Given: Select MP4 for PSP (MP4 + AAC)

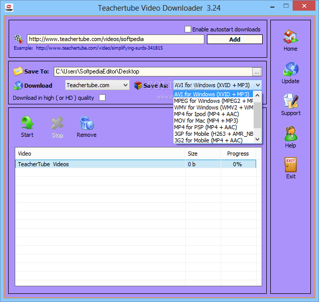Looking at the screenshot, I should [x=213, y=127].
